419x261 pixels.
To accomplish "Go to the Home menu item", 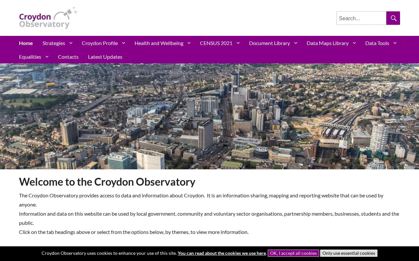I will coord(26,43).
